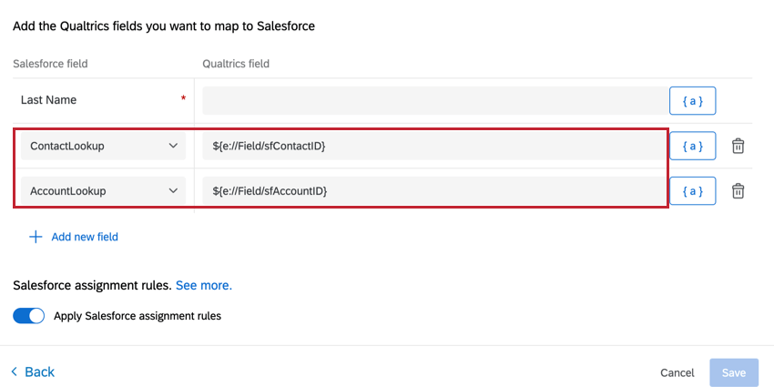Click the Back chevron arrow

[x=15, y=372]
